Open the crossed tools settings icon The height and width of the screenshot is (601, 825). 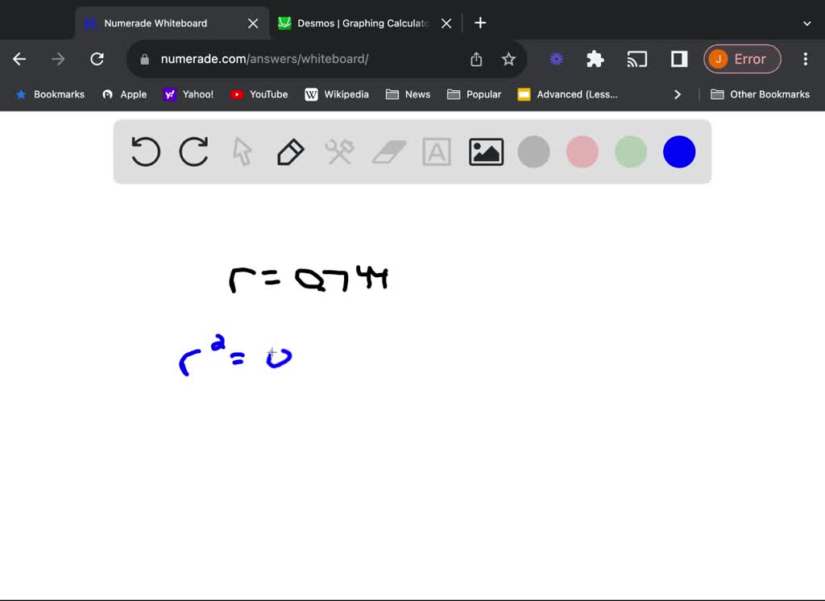339,151
